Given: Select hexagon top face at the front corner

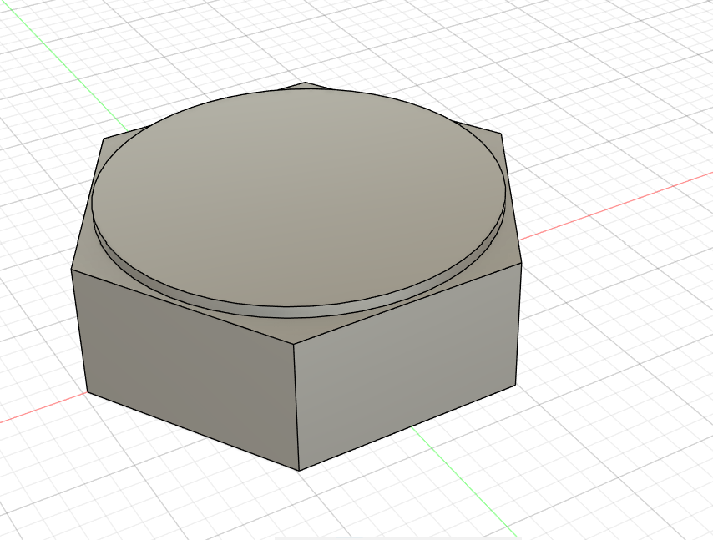Looking at the screenshot, I should tap(296, 332).
